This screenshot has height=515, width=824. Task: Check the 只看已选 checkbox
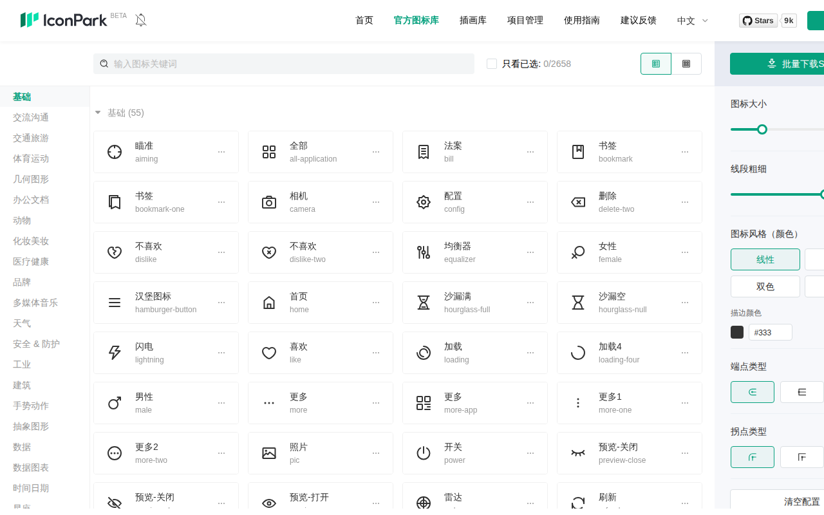click(492, 64)
